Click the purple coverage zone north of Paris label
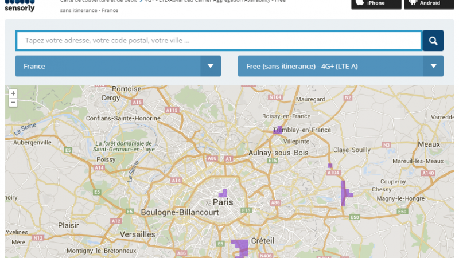459x258 pixels. (223, 193)
